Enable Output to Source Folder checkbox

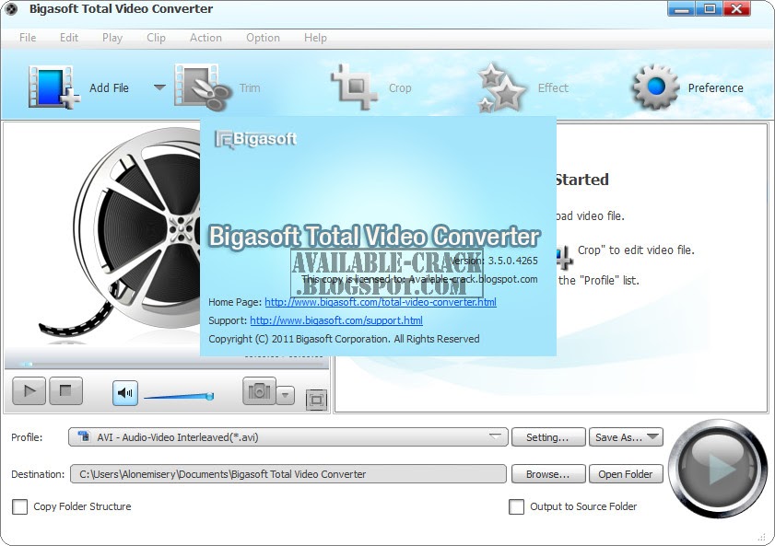click(x=516, y=506)
